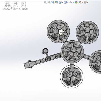The height and width of the screenshot is (101, 101).
Task: Expand the View Orientation dropdown arrow
Action: [62, 3]
